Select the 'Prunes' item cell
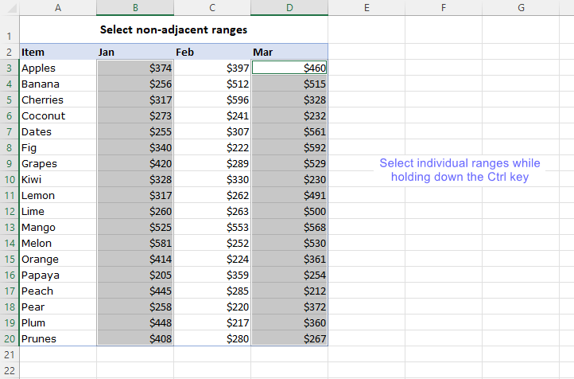Image resolution: width=574 pixels, height=379 pixels. pos(57,338)
